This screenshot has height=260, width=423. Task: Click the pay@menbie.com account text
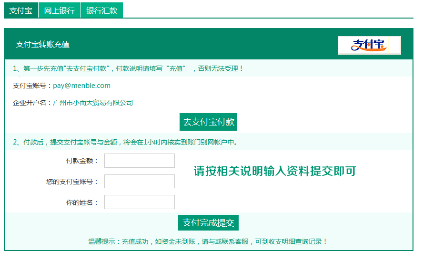coord(82,86)
